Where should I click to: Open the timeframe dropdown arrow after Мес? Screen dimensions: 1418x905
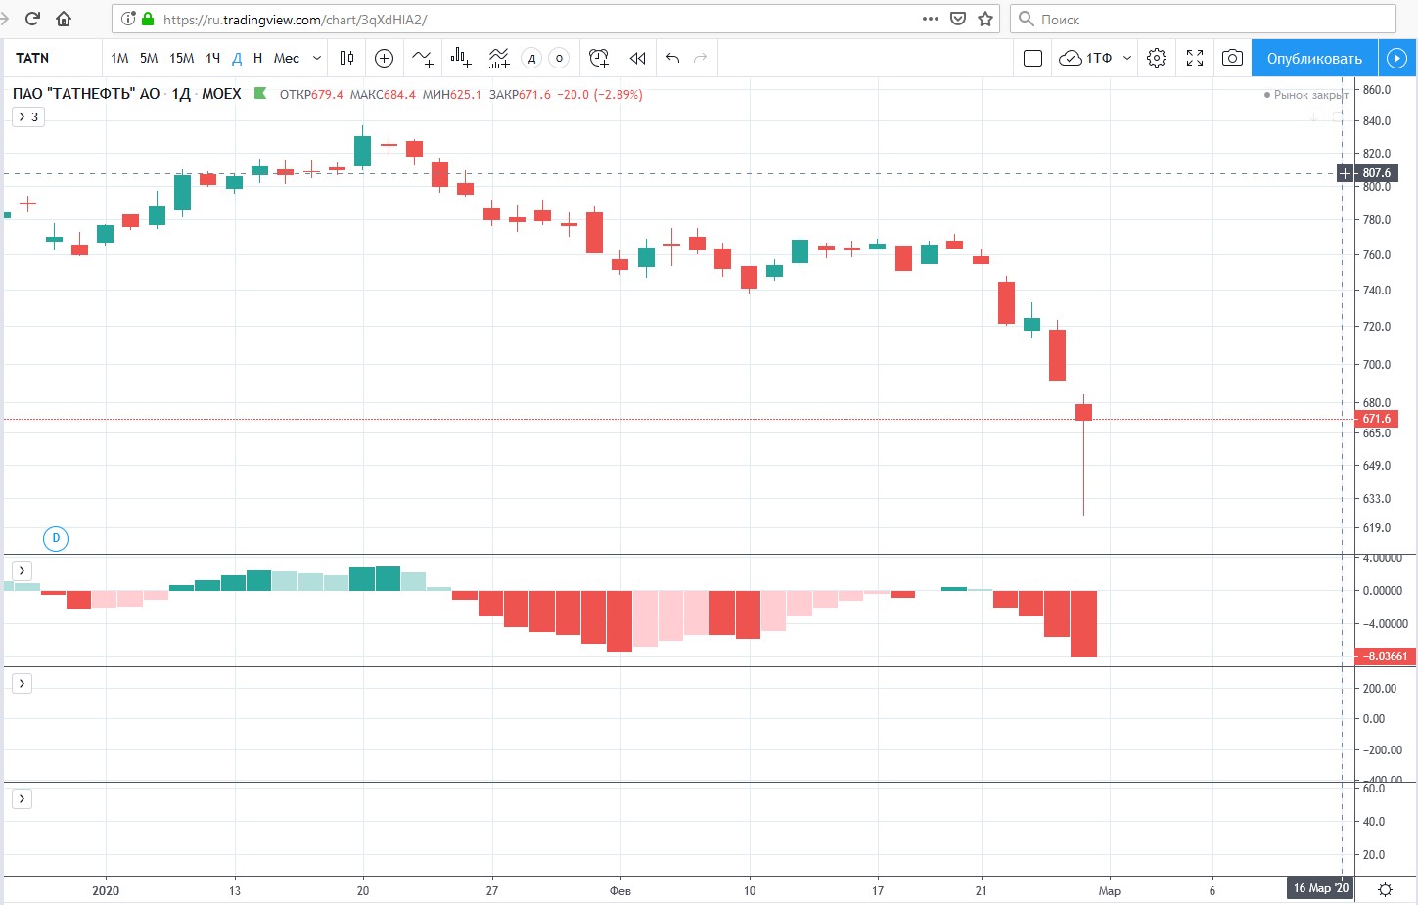[x=317, y=58]
